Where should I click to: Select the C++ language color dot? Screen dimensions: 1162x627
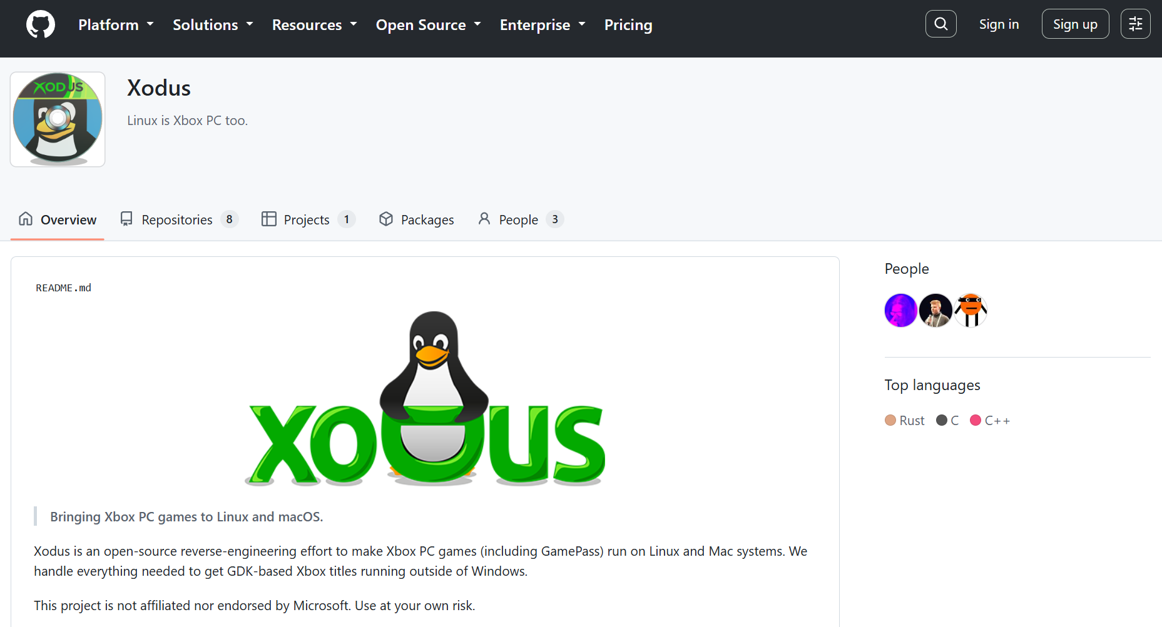[x=976, y=420]
